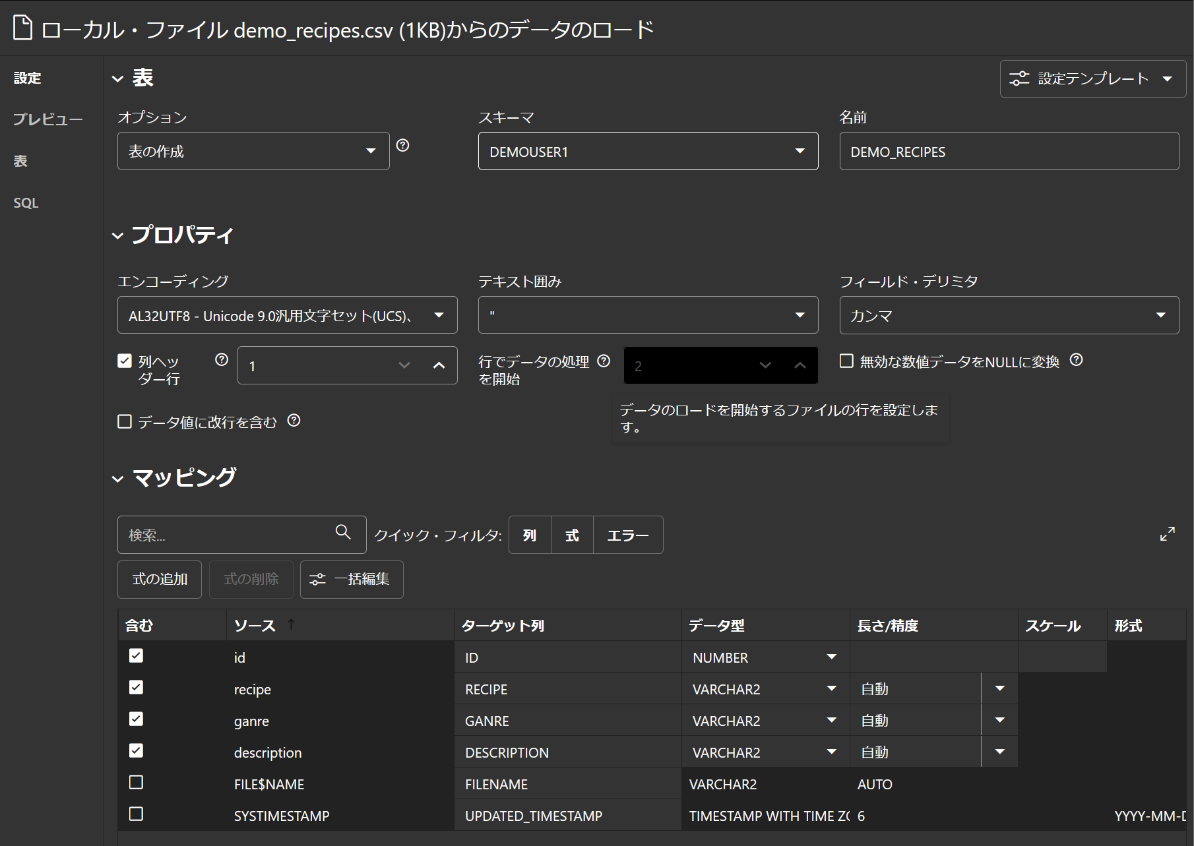Enable データ値に改行を含む checkbox
The width and height of the screenshot is (1194, 846).
[125, 421]
